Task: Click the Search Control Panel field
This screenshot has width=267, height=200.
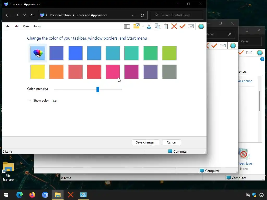Action: click(177, 15)
